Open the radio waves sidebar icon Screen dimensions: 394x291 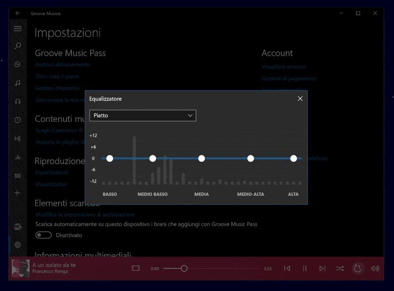[x=18, y=139]
